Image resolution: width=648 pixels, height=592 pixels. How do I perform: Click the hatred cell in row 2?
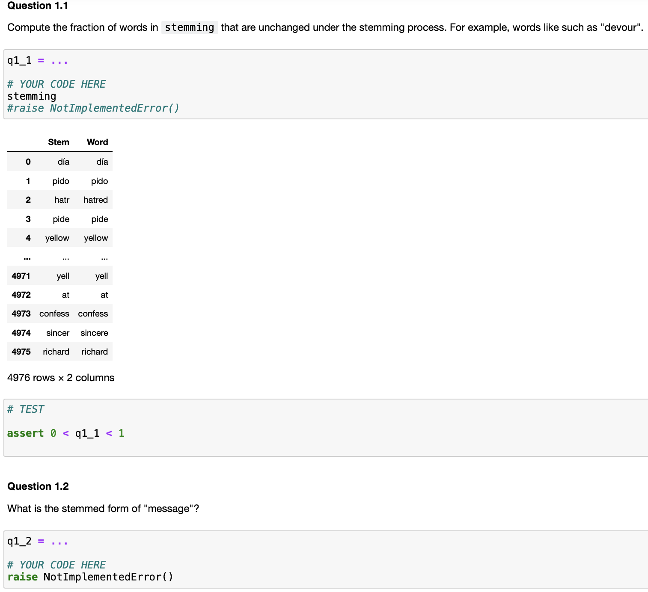pos(95,199)
